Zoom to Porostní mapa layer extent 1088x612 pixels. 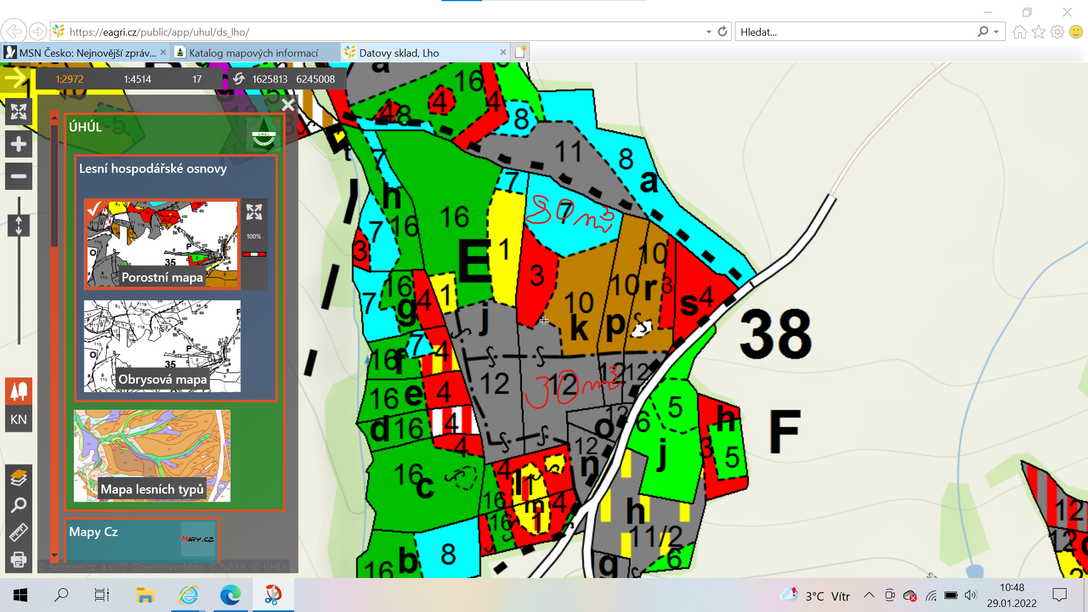click(x=254, y=212)
